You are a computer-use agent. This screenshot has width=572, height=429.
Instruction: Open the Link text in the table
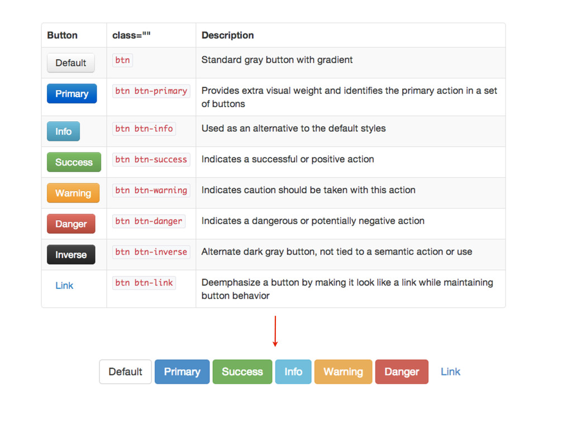[64, 285]
